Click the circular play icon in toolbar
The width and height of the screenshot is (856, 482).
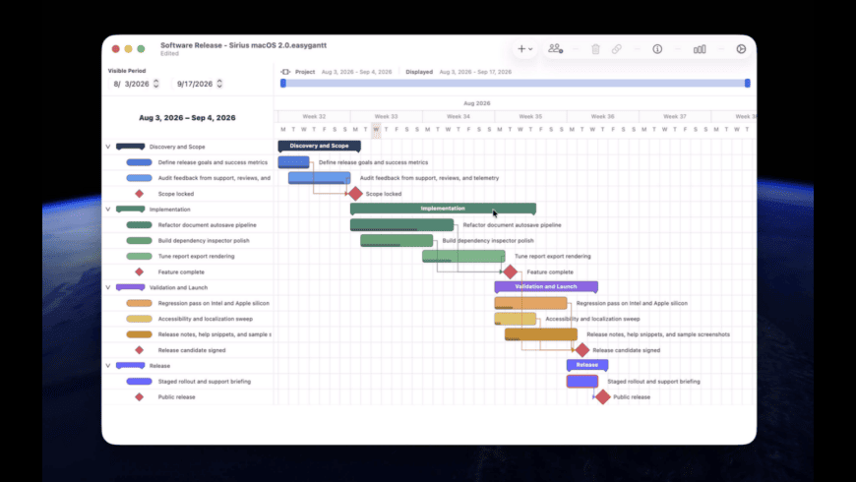tap(741, 49)
